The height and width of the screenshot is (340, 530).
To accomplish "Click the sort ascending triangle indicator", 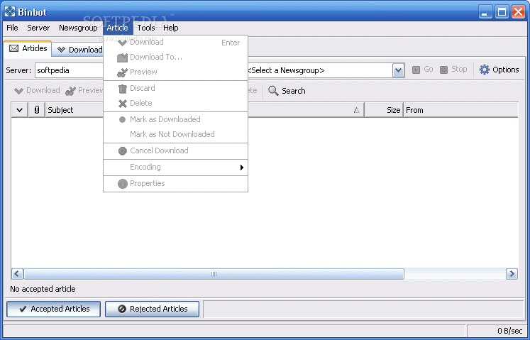I will point(357,110).
